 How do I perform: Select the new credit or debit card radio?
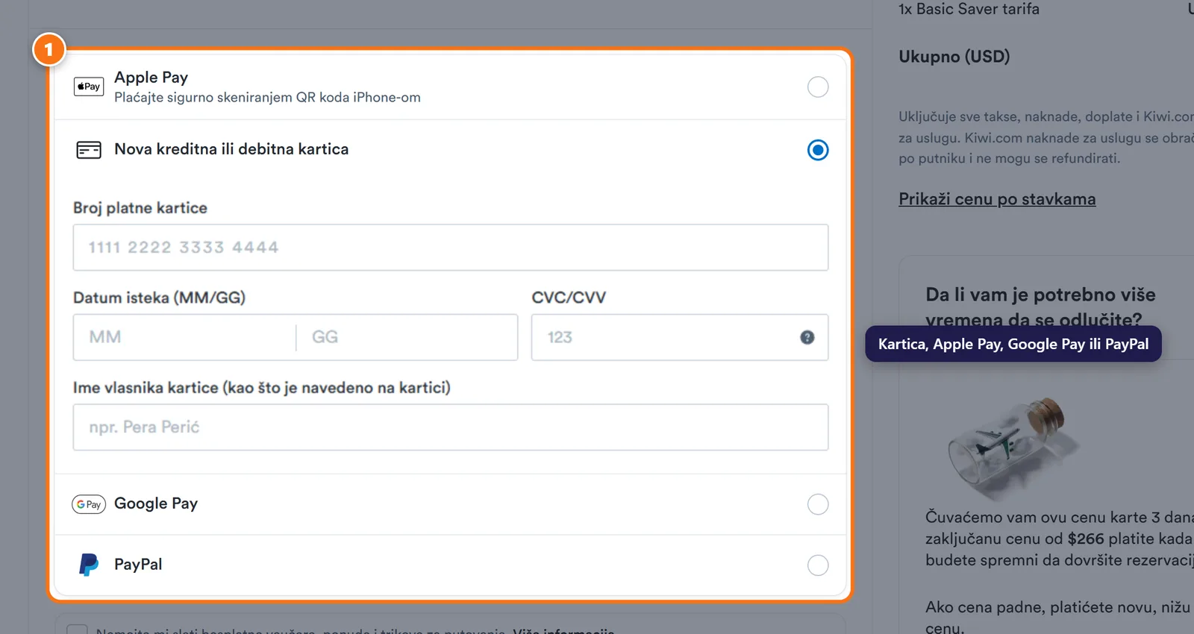(x=818, y=150)
